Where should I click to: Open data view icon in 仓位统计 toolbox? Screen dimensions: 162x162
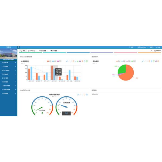[x=149, y=61]
